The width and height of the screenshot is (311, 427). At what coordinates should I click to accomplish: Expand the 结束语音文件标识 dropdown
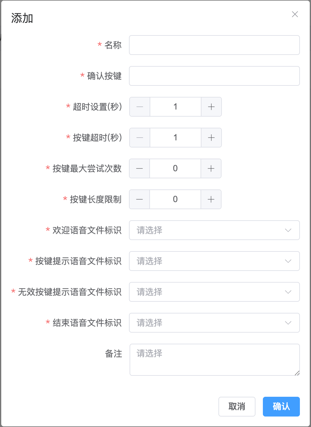[x=214, y=323]
